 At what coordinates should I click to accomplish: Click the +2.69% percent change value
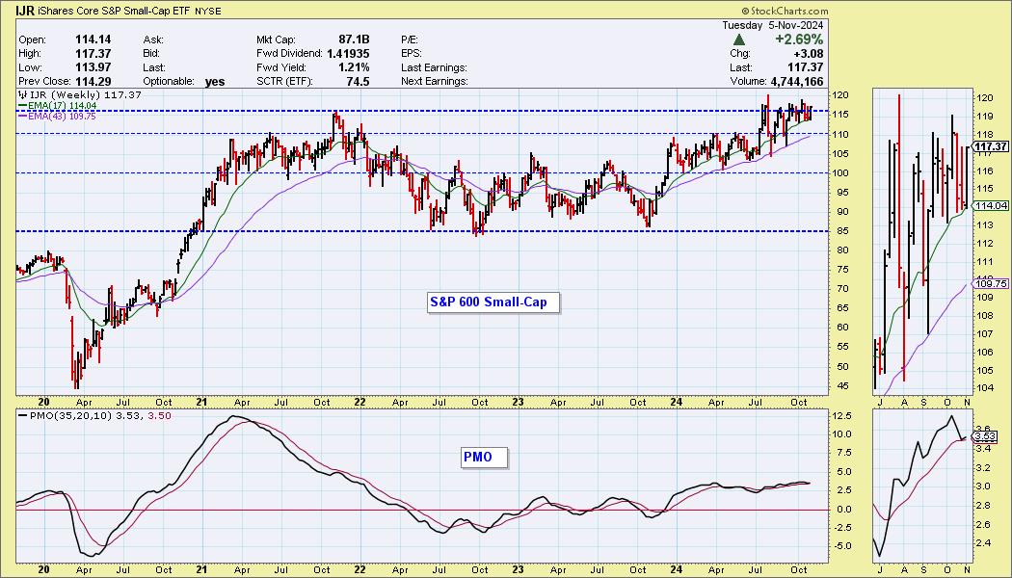801,40
